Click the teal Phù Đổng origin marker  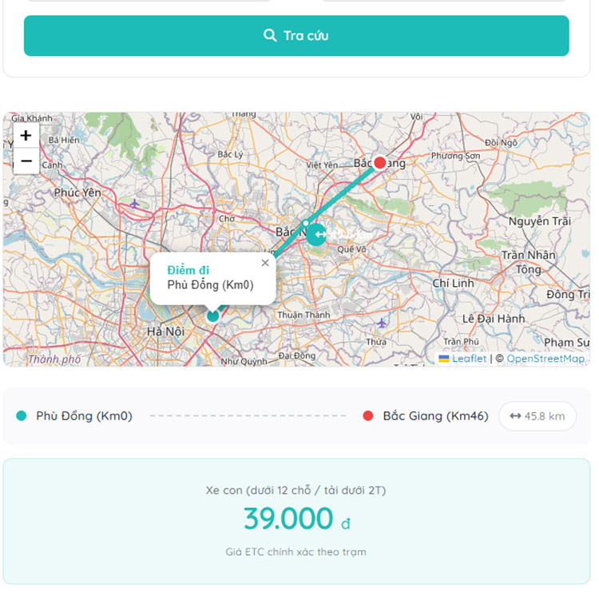(212, 316)
